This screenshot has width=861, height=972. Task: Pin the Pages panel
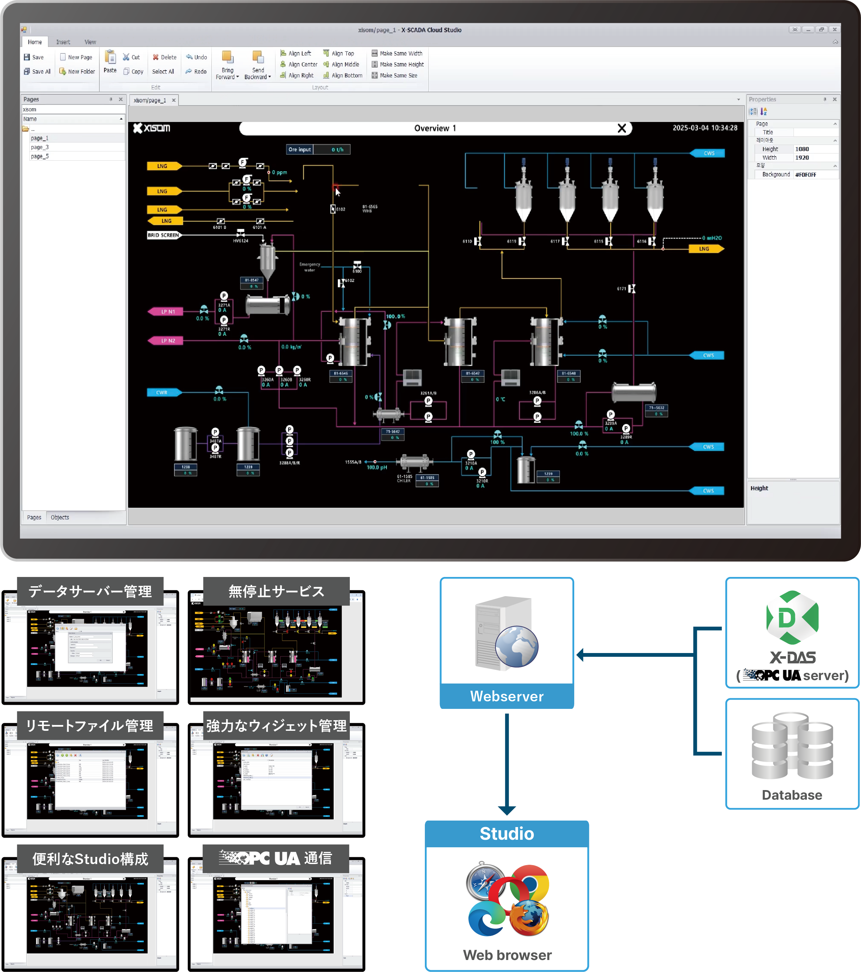(111, 99)
